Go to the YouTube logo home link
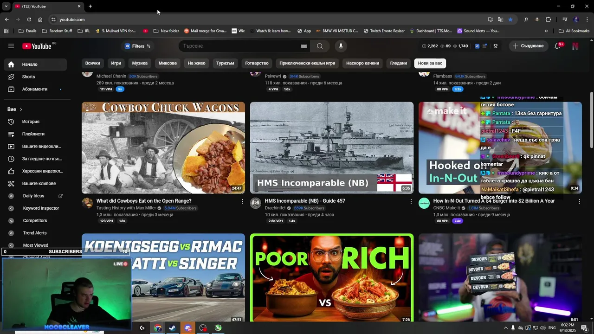The image size is (594, 334). pos(37,46)
